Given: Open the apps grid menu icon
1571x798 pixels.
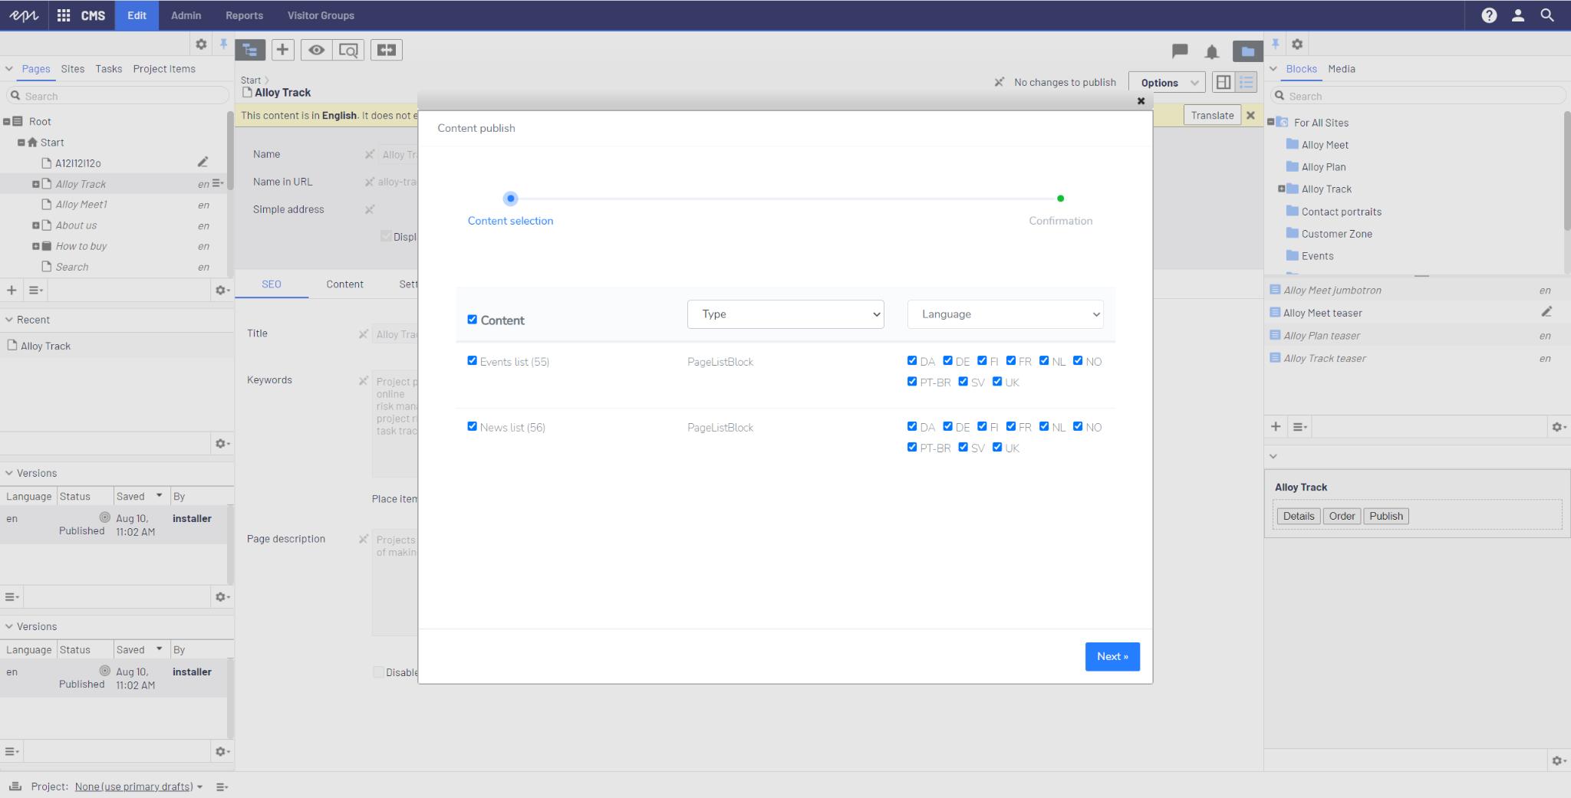Looking at the screenshot, I should click(x=64, y=15).
